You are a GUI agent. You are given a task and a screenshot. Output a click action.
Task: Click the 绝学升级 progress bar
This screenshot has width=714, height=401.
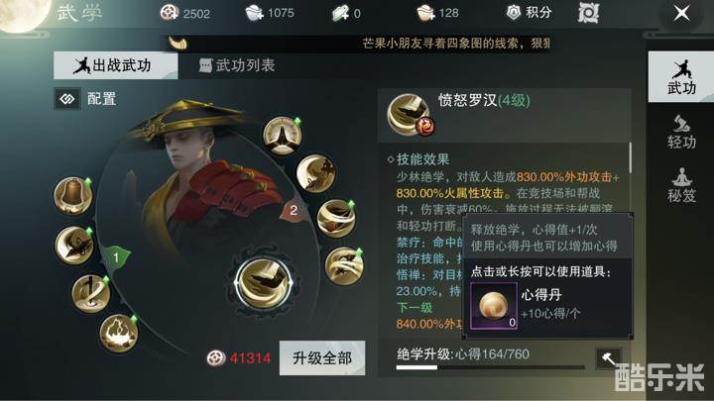coord(491,367)
